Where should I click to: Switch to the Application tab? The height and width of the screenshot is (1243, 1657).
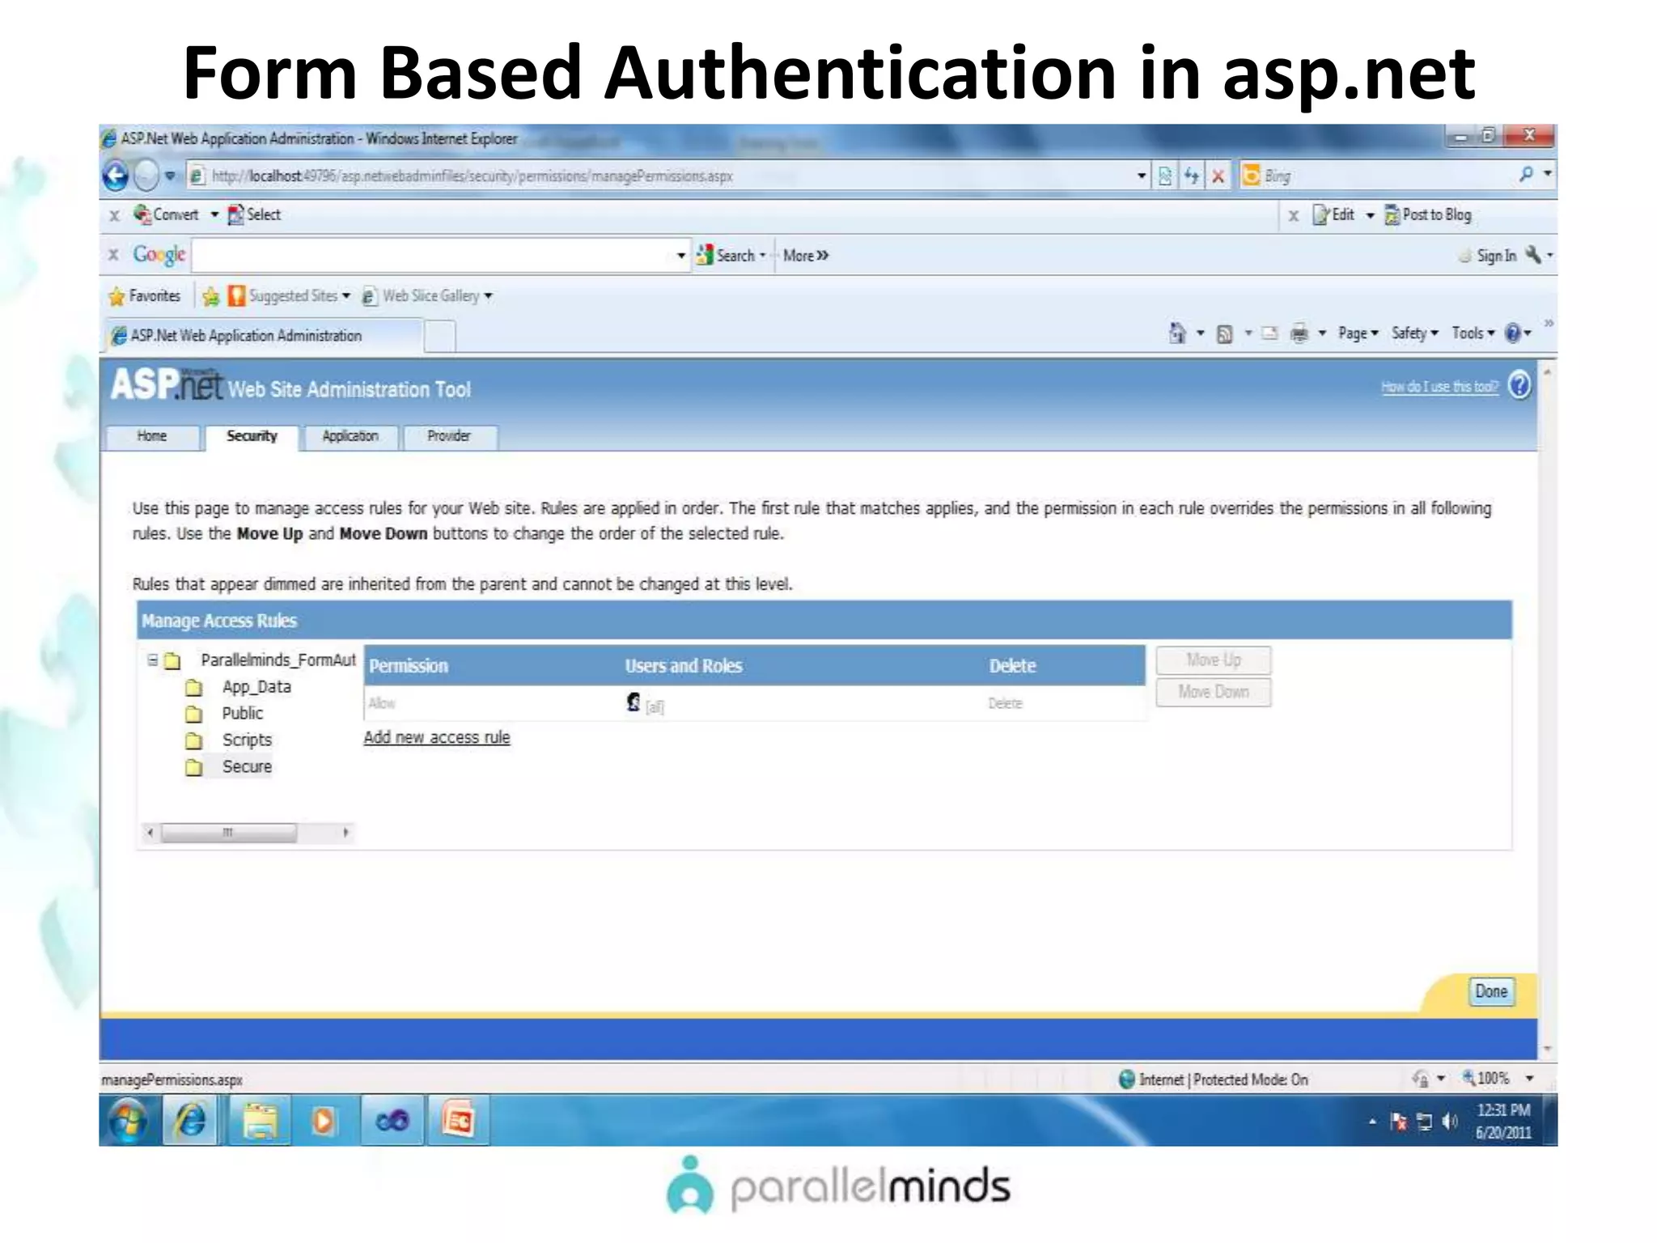coord(350,436)
